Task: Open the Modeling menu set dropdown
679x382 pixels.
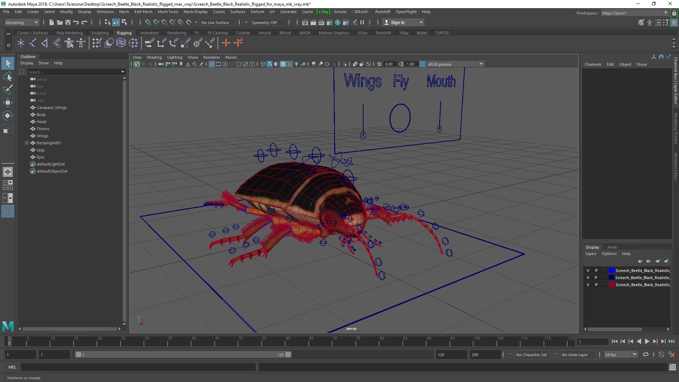Action: click(x=22, y=22)
